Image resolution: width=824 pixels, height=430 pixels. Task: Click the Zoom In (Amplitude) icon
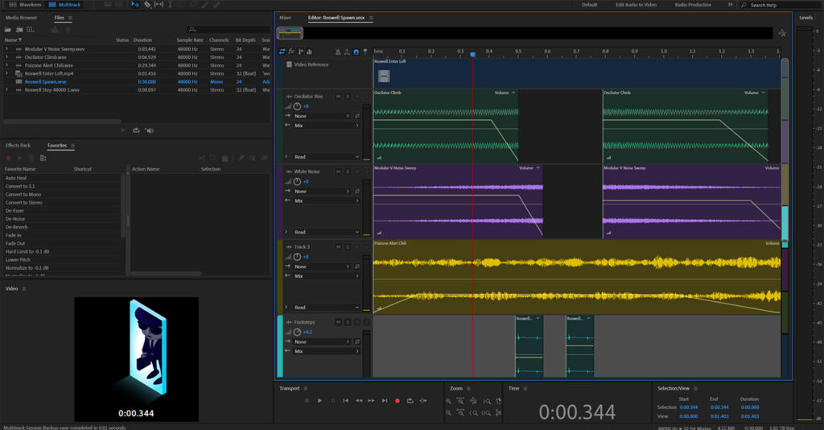[448, 401]
